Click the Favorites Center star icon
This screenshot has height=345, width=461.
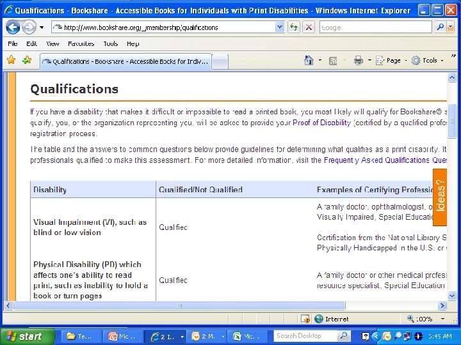[x=11, y=60]
